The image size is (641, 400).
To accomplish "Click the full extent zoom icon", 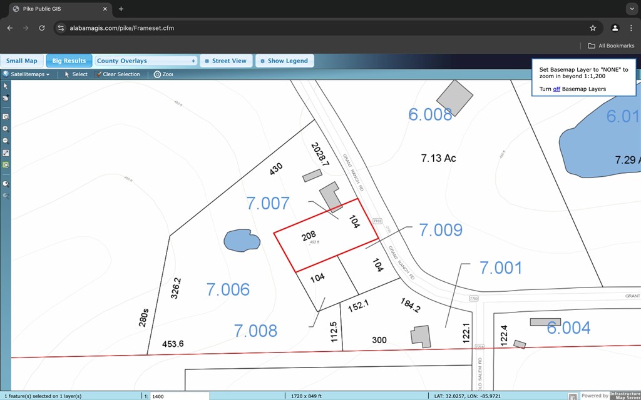I will pos(6,152).
